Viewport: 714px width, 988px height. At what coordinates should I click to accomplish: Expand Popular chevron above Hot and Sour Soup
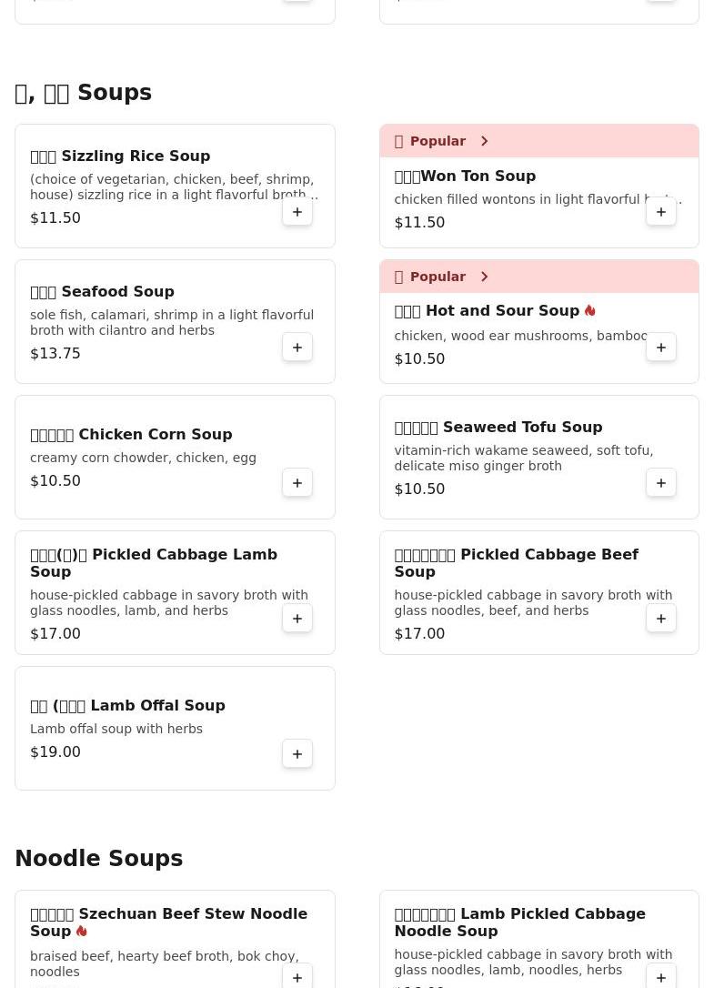[484, 277]
